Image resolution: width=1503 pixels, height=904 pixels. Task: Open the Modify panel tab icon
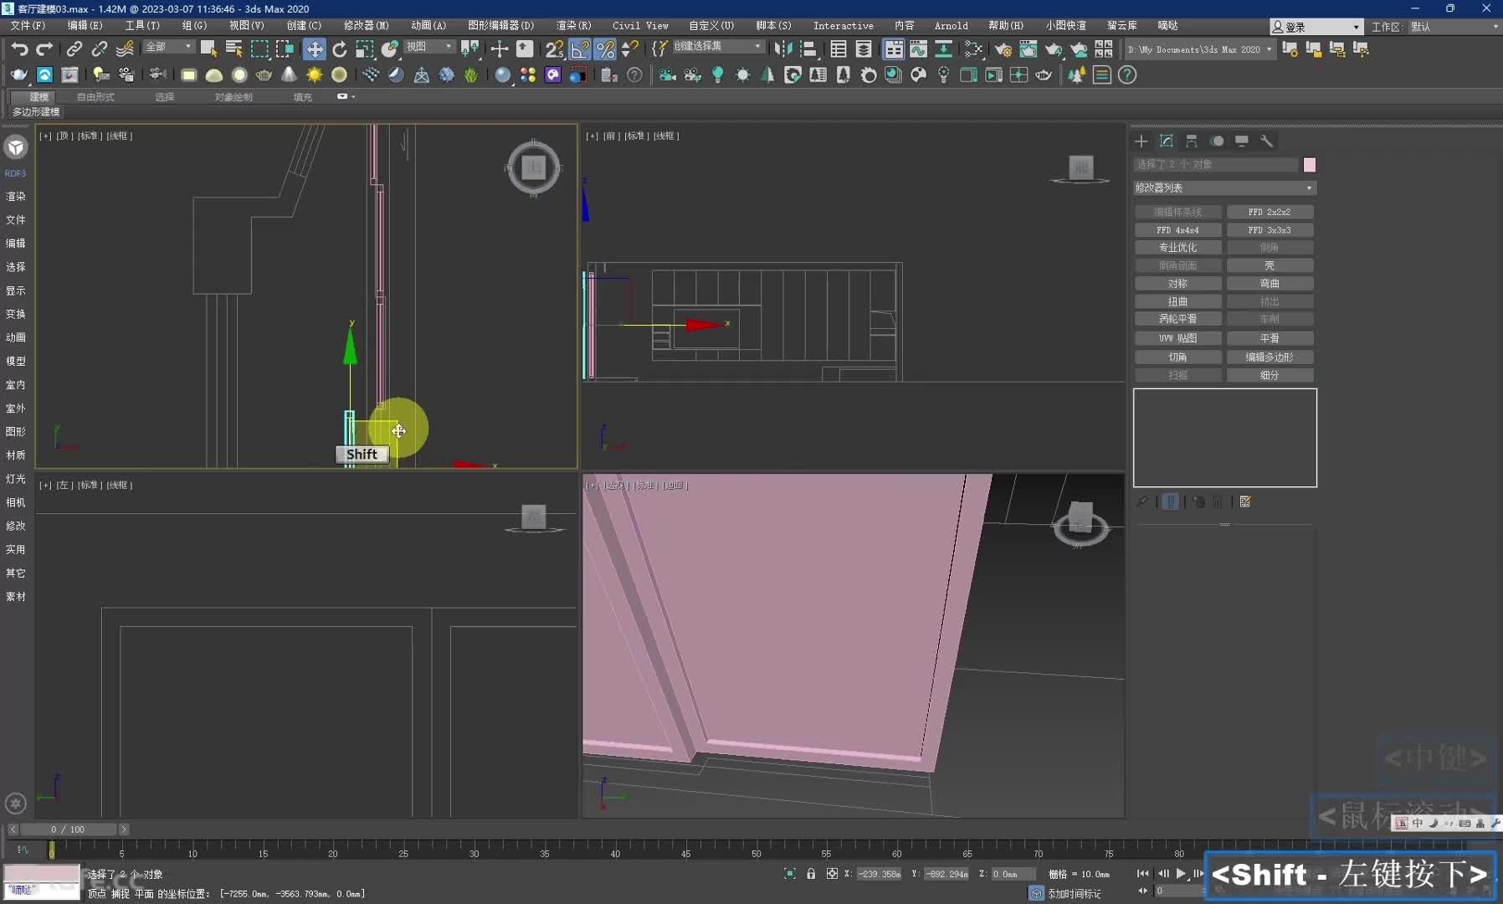(1167, 141)
